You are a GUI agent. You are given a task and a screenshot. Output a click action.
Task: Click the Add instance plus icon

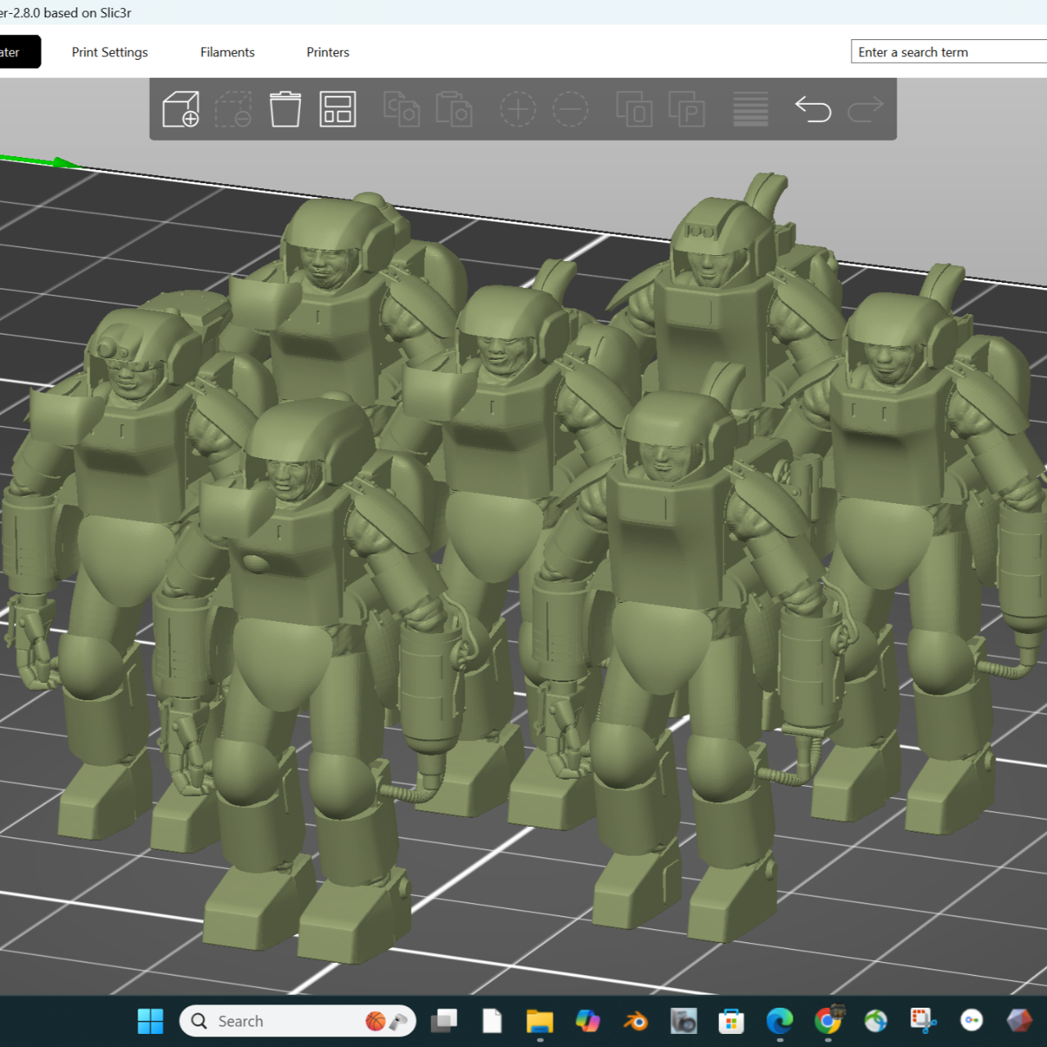[518, 109]
